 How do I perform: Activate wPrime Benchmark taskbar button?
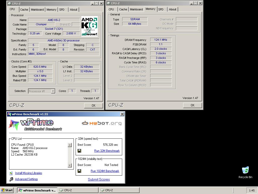[x=37, y=190]
